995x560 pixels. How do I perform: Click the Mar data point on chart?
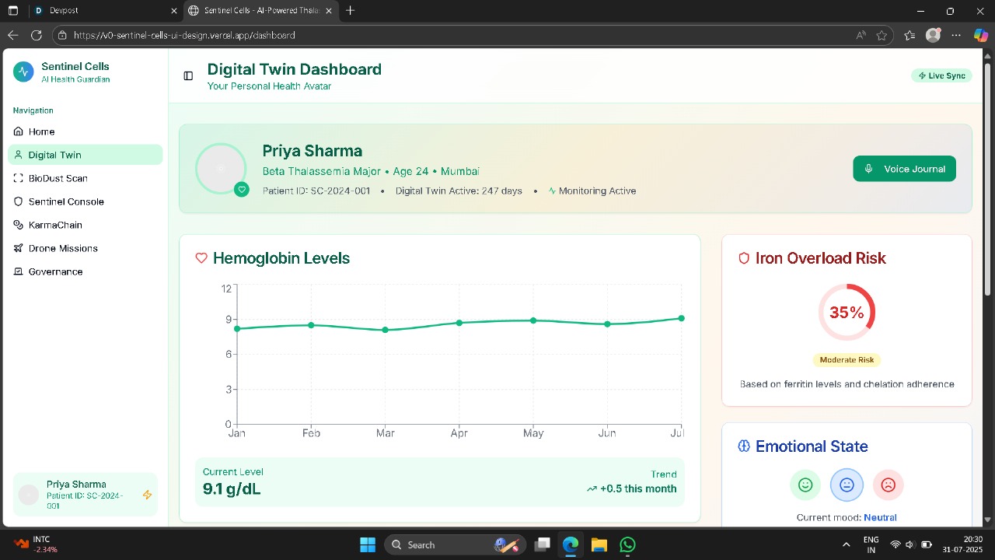385,330
